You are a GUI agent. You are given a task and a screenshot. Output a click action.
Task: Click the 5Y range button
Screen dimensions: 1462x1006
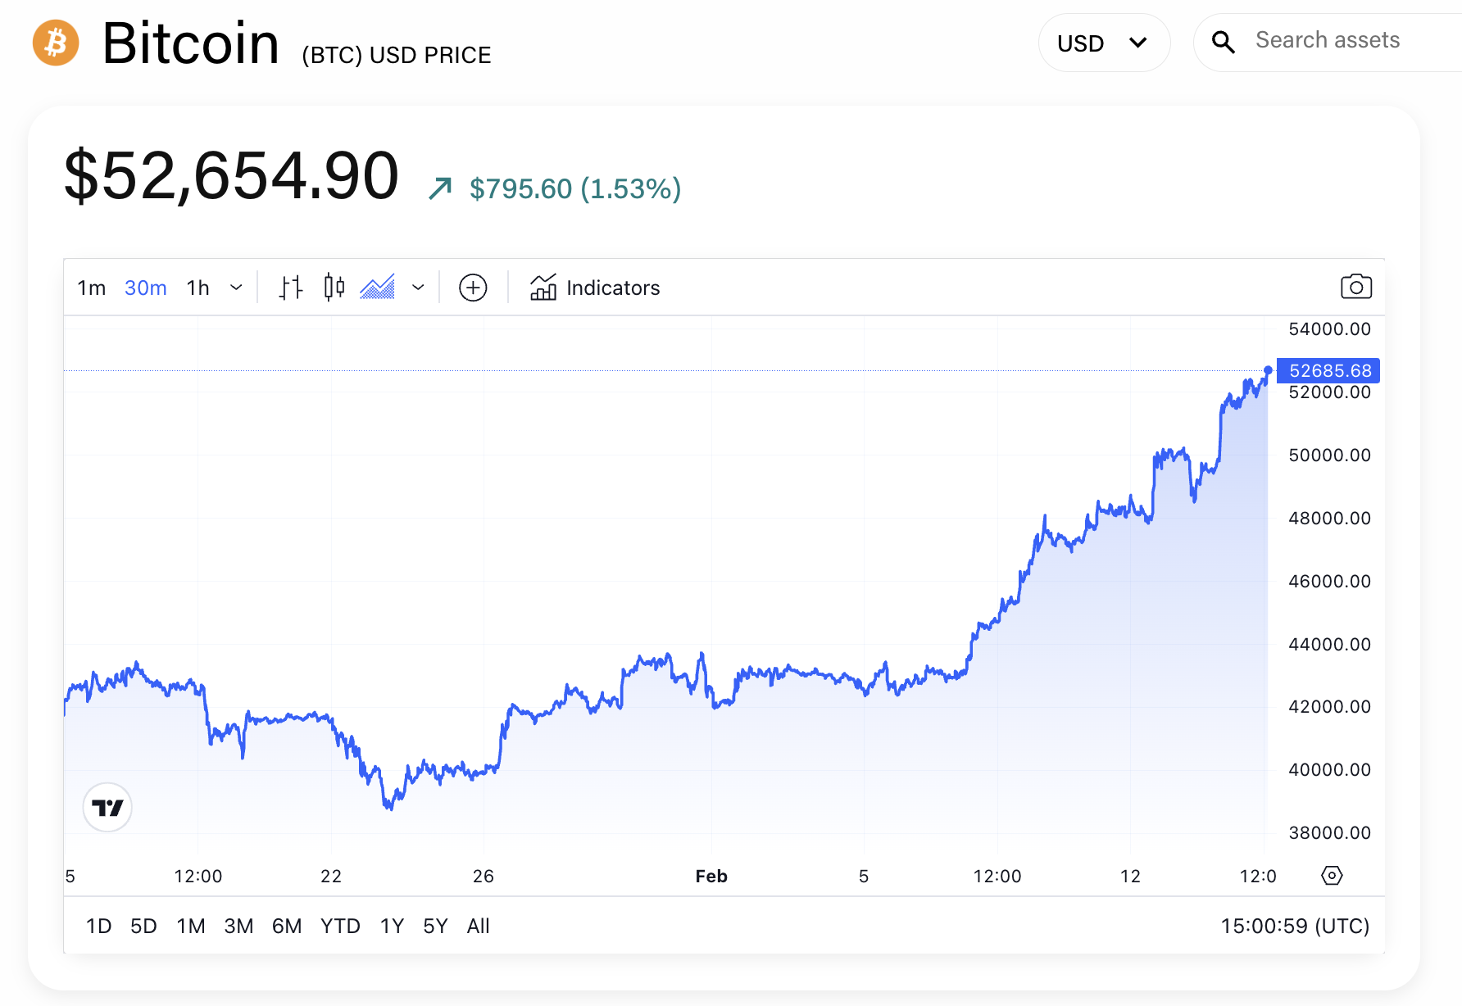pos(434,926)
